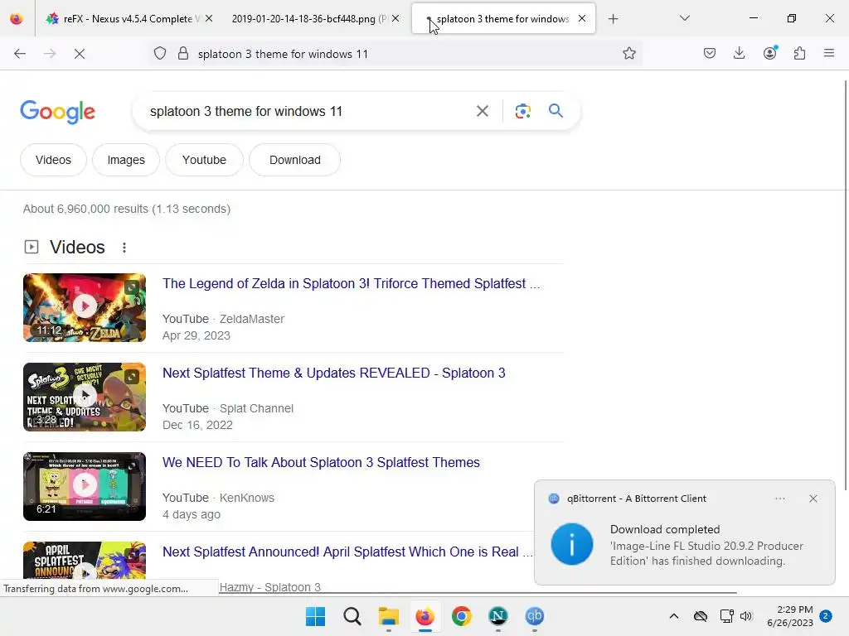Open Windows Start menu
The image size is (849, 636).
tap(315, 616)
